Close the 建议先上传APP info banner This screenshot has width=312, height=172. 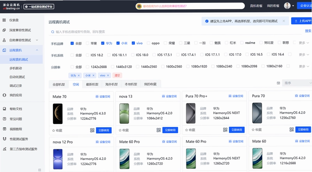point(284,21)
